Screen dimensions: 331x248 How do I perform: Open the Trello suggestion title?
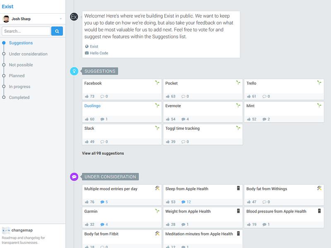pos(252,83)
